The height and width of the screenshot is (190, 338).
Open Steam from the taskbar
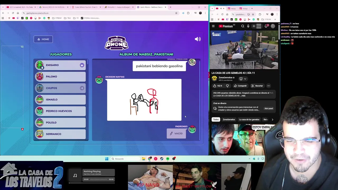162,159
